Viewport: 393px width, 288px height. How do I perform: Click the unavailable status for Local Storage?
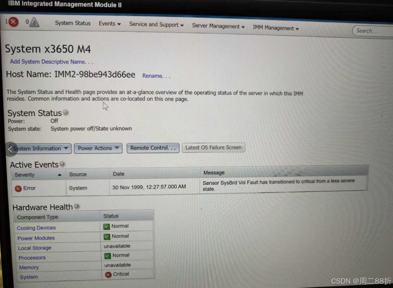coord(117,246)
